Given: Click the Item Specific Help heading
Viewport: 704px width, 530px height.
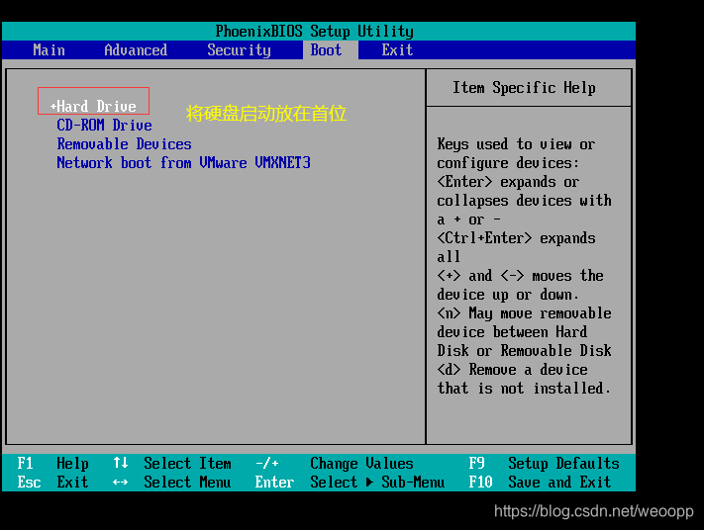Looking at the screenshot, I should click(x=524, y=87).
